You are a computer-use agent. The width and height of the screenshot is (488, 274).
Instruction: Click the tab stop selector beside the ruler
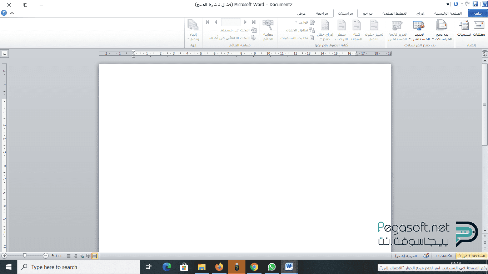(x=4, y=54)
